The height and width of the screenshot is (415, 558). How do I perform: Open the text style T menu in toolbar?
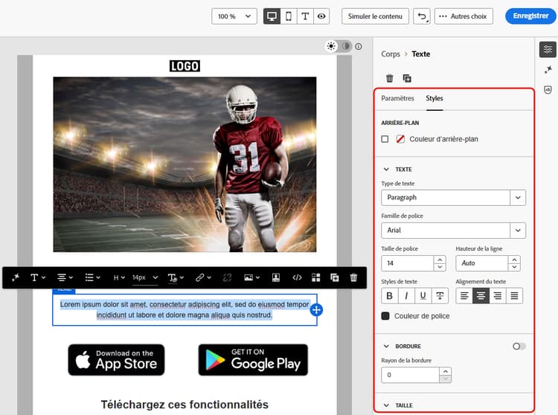[176, 277]
